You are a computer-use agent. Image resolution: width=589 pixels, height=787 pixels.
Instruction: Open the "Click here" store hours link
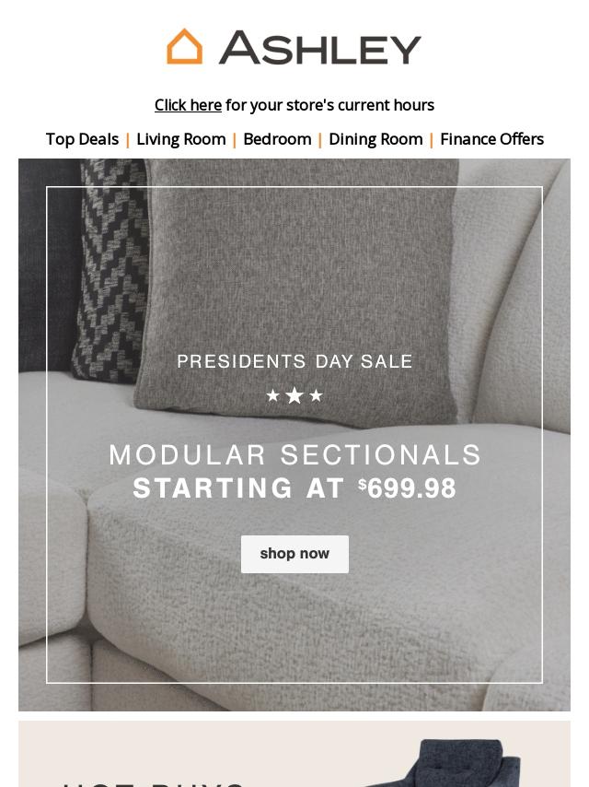[188, 105]
